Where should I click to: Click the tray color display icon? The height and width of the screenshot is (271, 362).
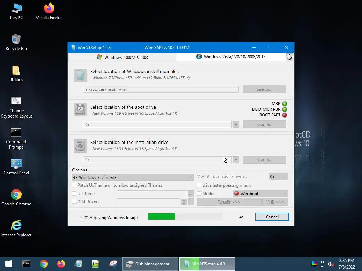coord(314,264)
